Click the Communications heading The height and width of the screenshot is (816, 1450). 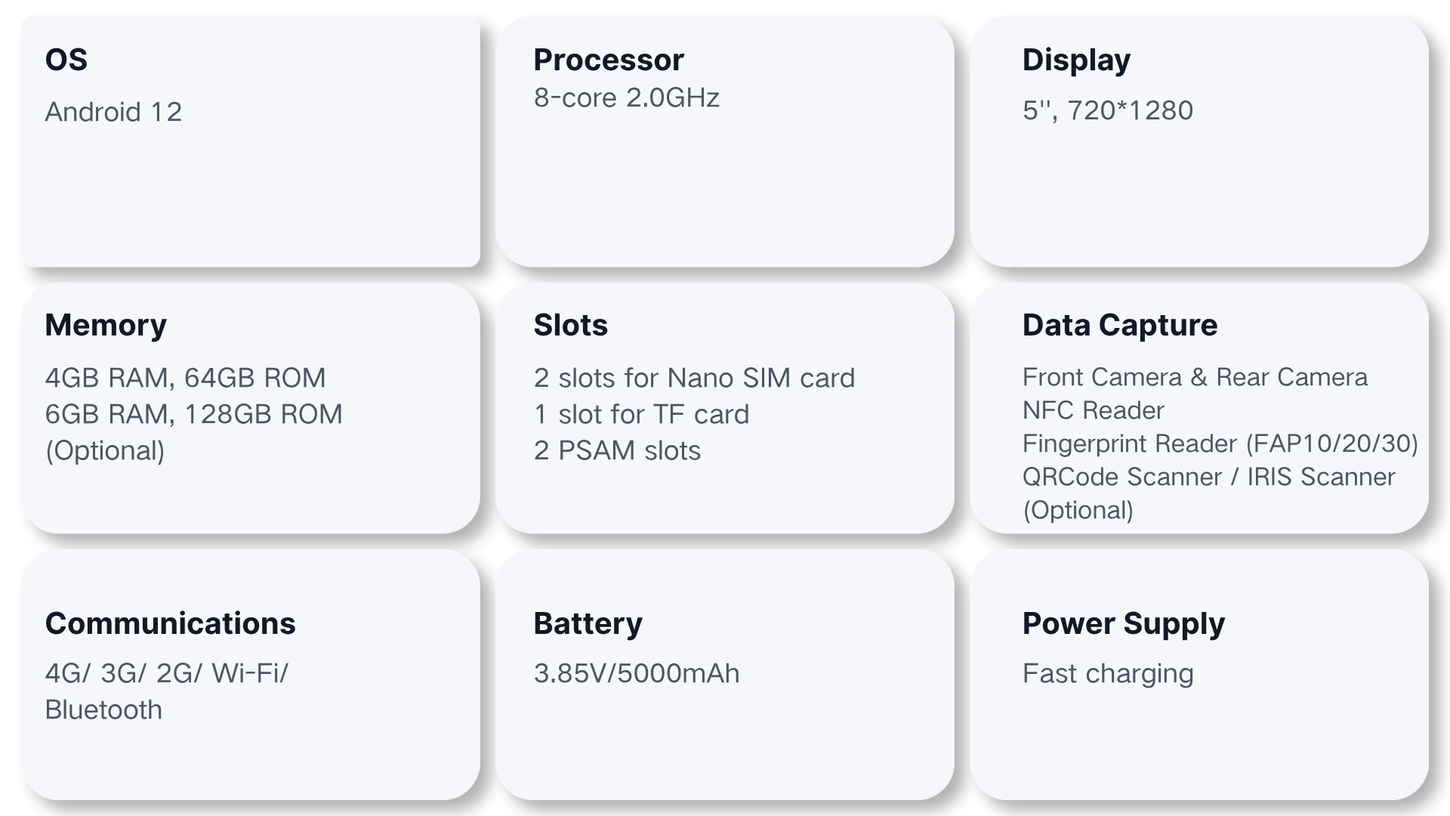[170, 623]
